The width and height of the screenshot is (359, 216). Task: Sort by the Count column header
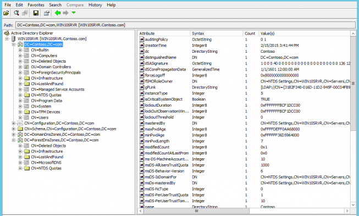(x=251, y=34)
